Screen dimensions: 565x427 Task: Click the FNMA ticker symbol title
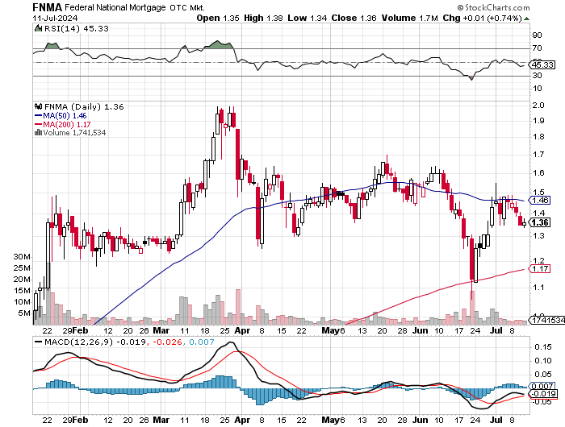(x=47, y=6)
